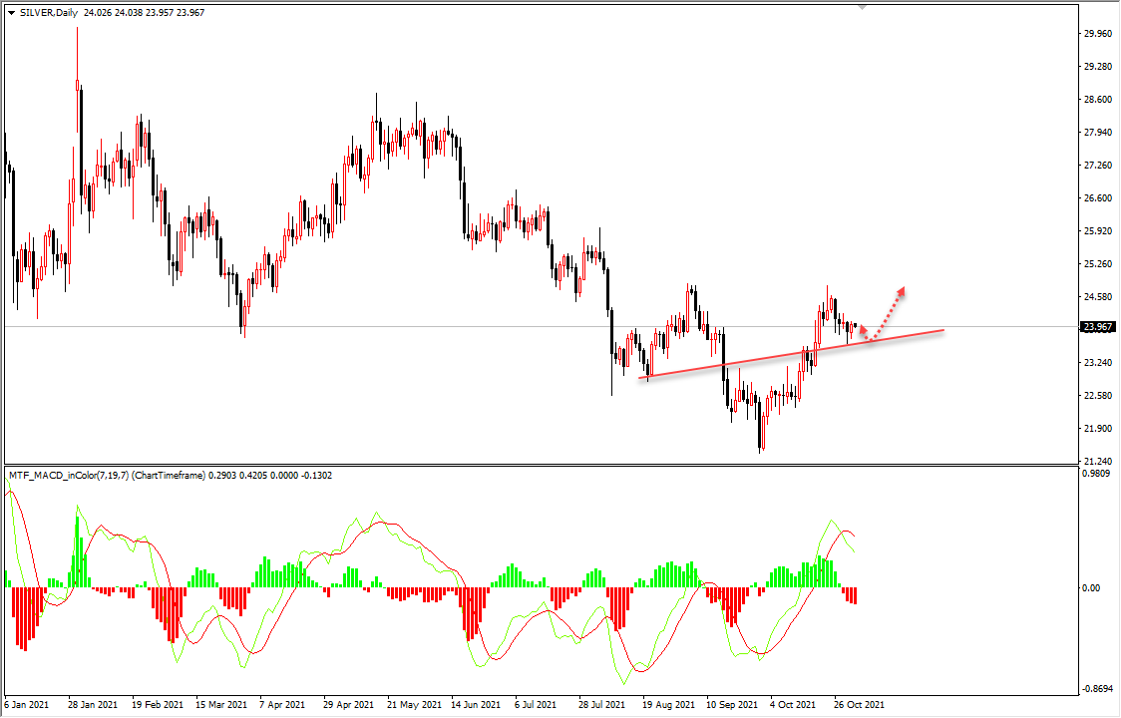The height and width of the screenshot is (718, 1121).
Task: Click the low value 23.957 in chart header
Action: coord(160,12)
